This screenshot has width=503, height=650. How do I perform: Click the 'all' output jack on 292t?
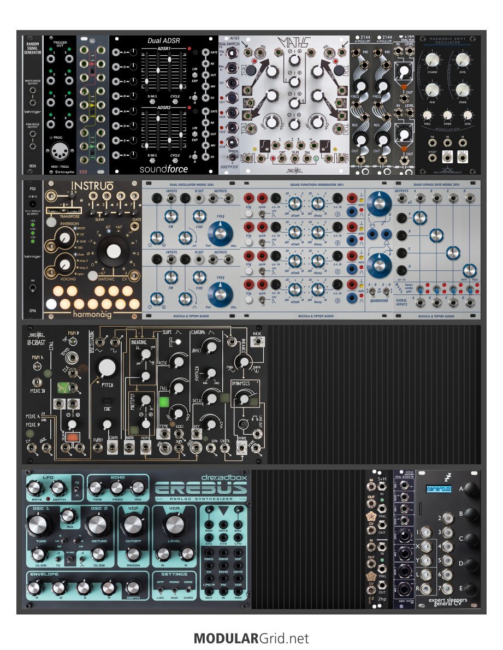pyautogui.click(x=401, y=198)
